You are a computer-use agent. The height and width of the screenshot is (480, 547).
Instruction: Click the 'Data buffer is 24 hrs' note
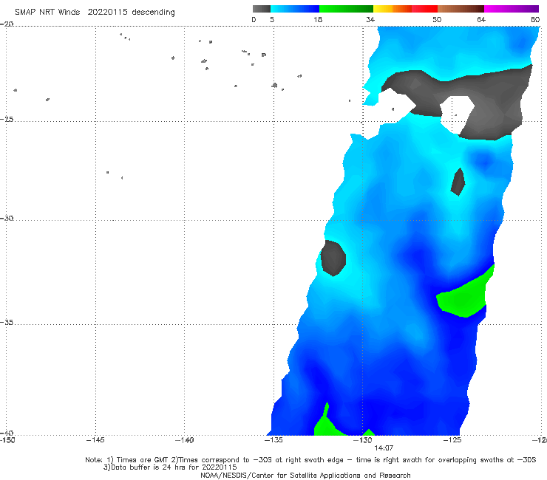(x=170, y=467)
